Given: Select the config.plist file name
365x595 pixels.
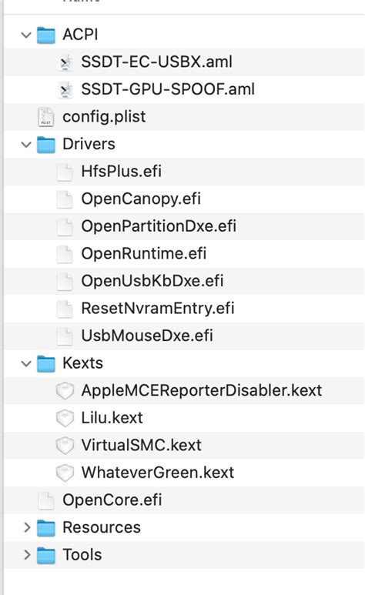Looking at the screenshot, I should 104,117.
